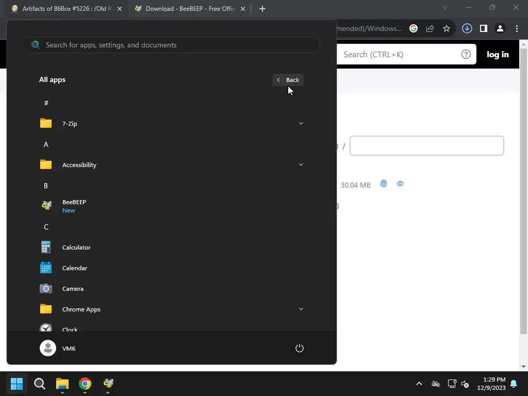Open File Explorer from the taskbar
Image resolution: width=528 pixels, height=396 pixels.
pyautogui.click(x=62, y=384)
